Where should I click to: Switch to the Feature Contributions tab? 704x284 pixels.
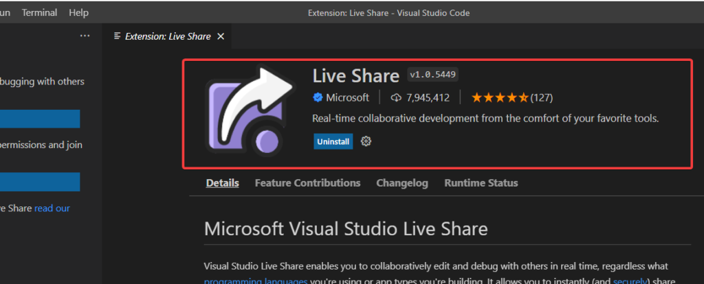(x=307, y=182)
